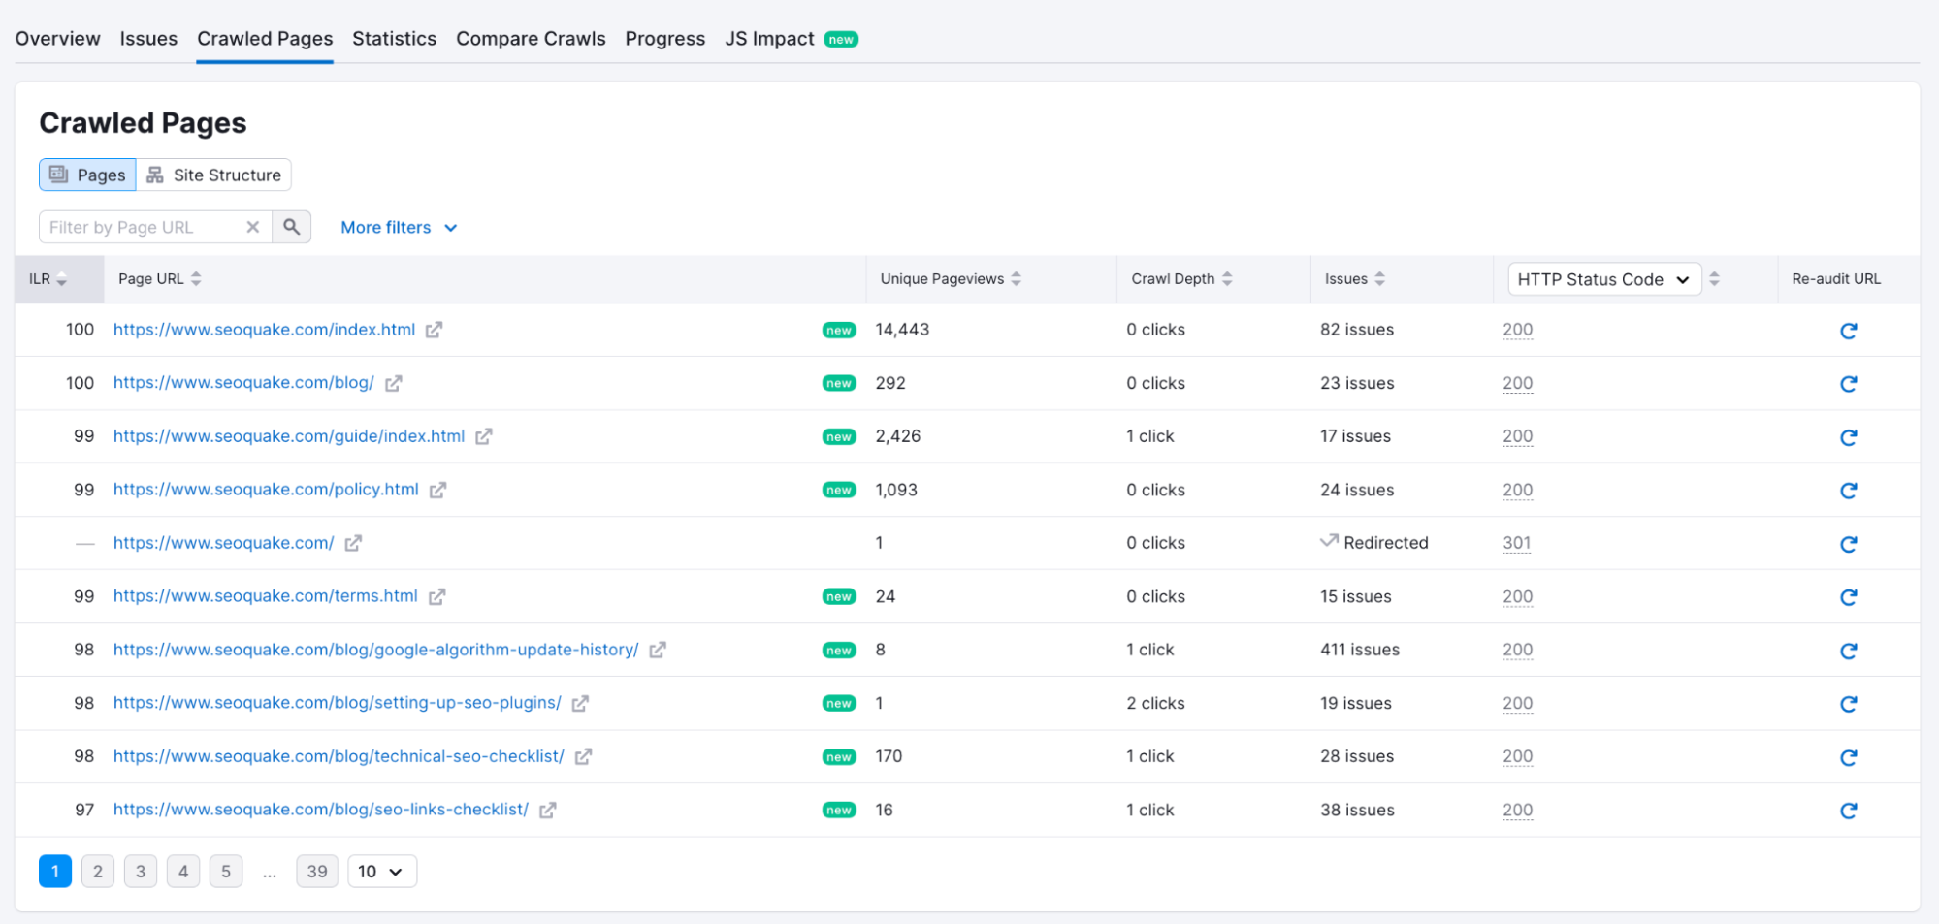Switch to Site Structure view
The image size is (1939, 924).
213,175
